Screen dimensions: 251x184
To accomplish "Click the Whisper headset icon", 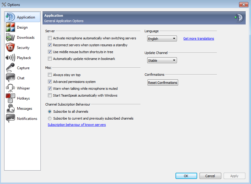I will tap(10, 88).
